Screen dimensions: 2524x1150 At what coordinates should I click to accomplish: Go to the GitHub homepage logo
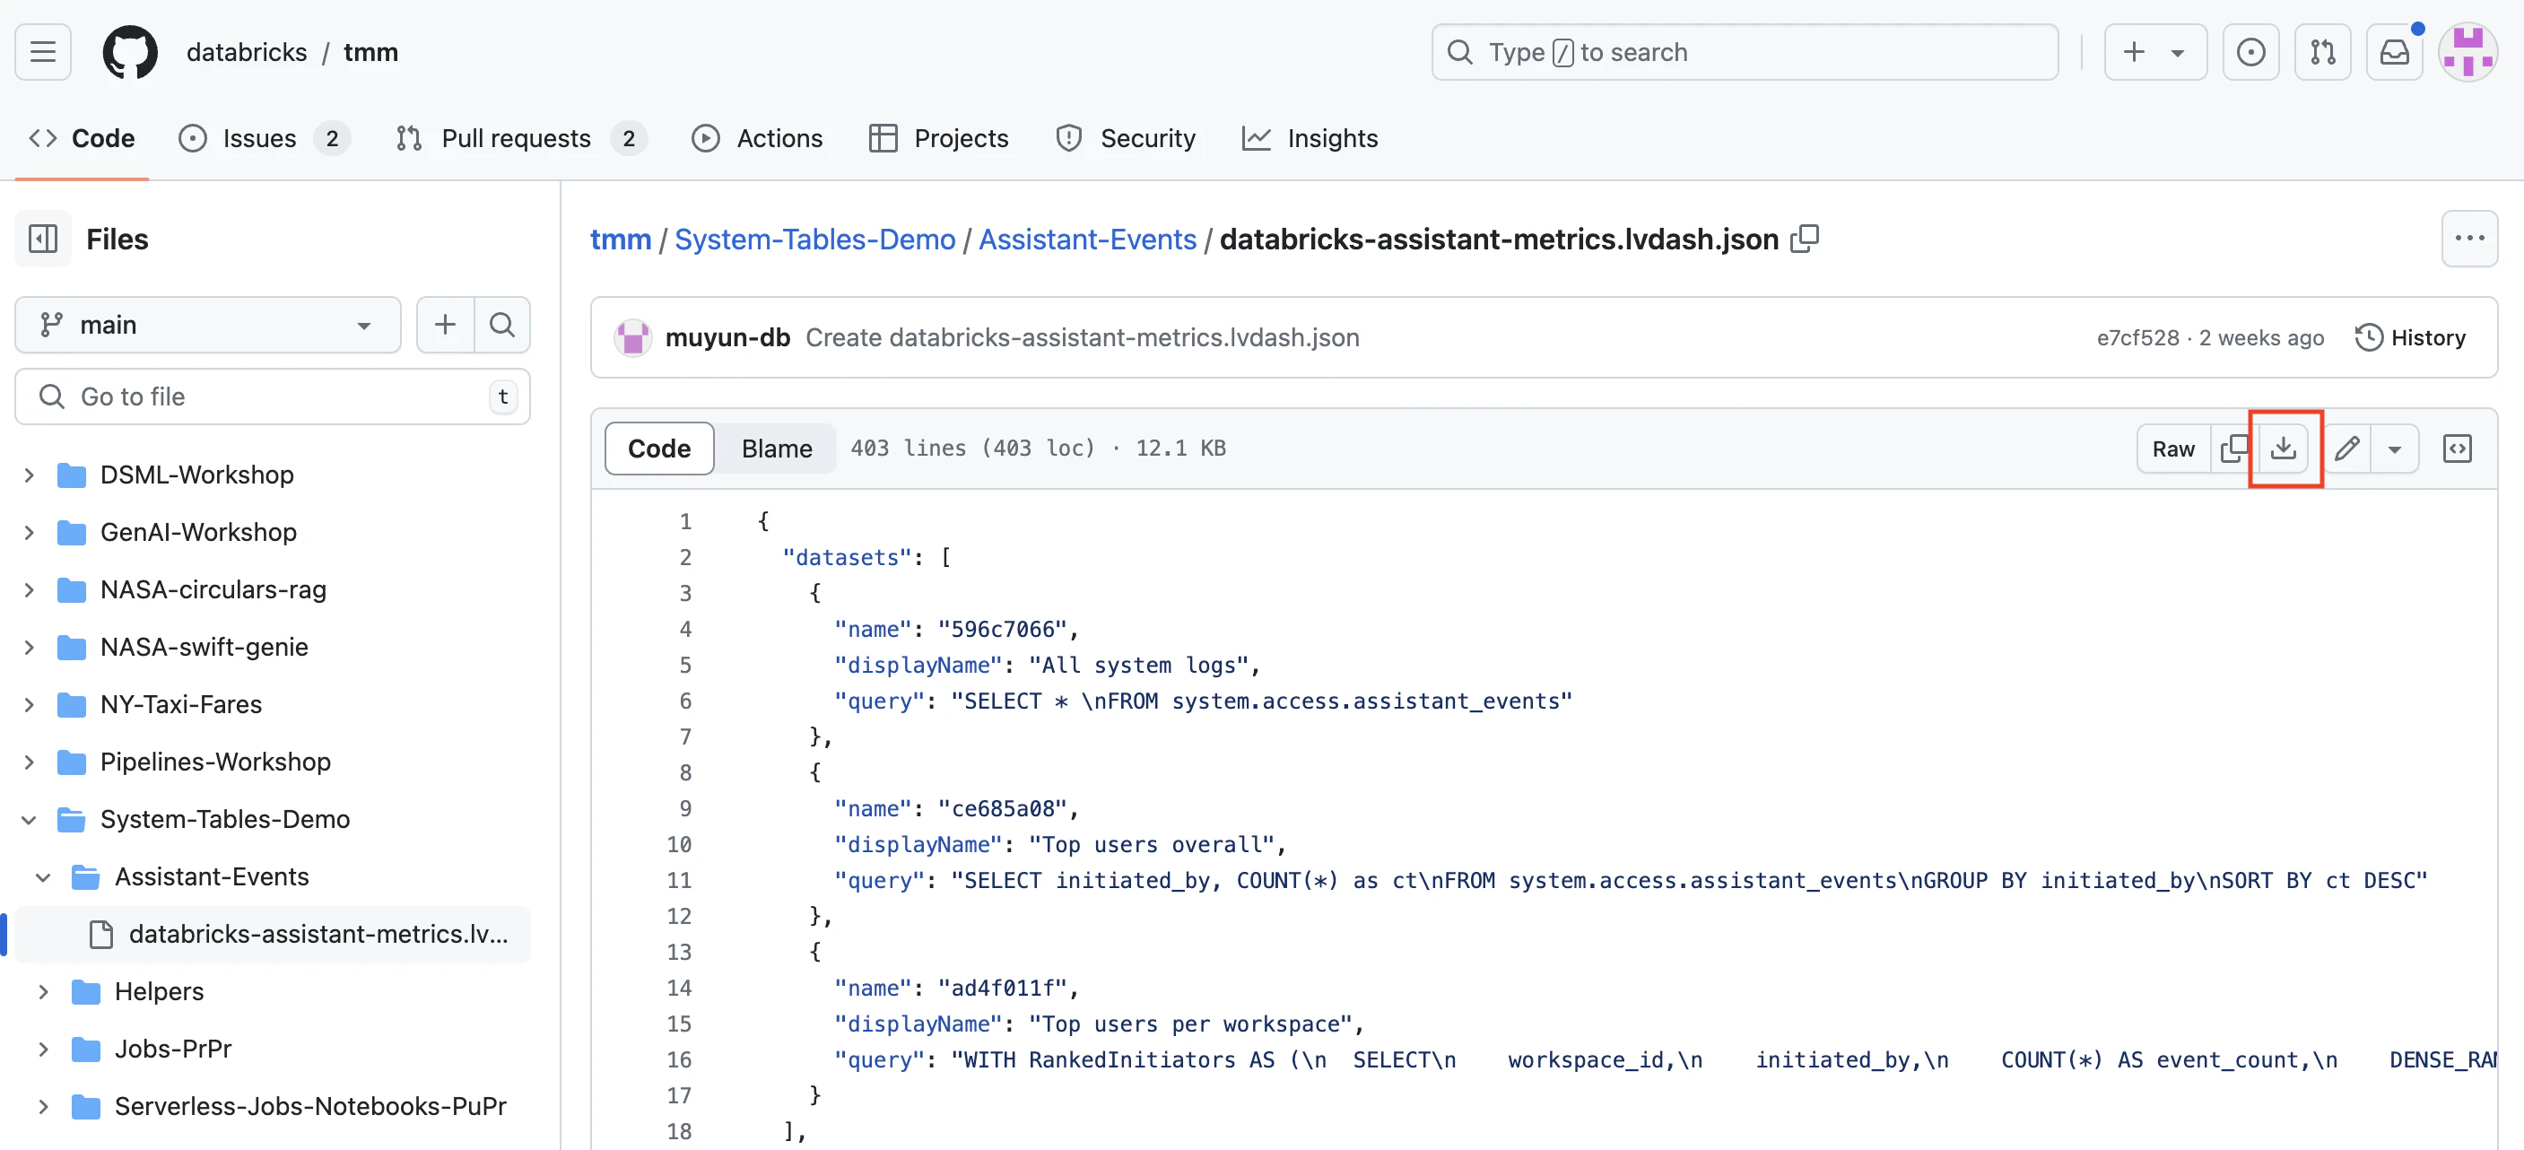point(130,52)
